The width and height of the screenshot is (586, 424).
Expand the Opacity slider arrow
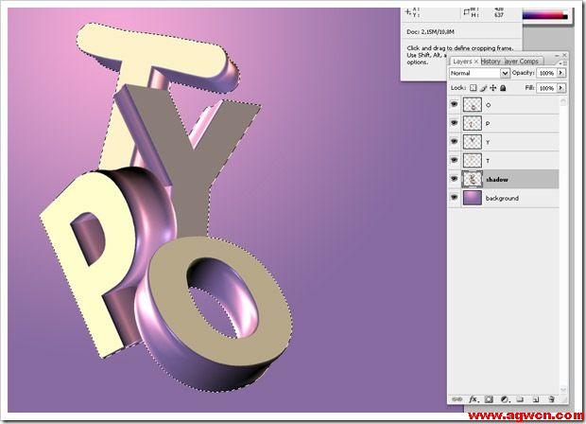pos(561,73)
